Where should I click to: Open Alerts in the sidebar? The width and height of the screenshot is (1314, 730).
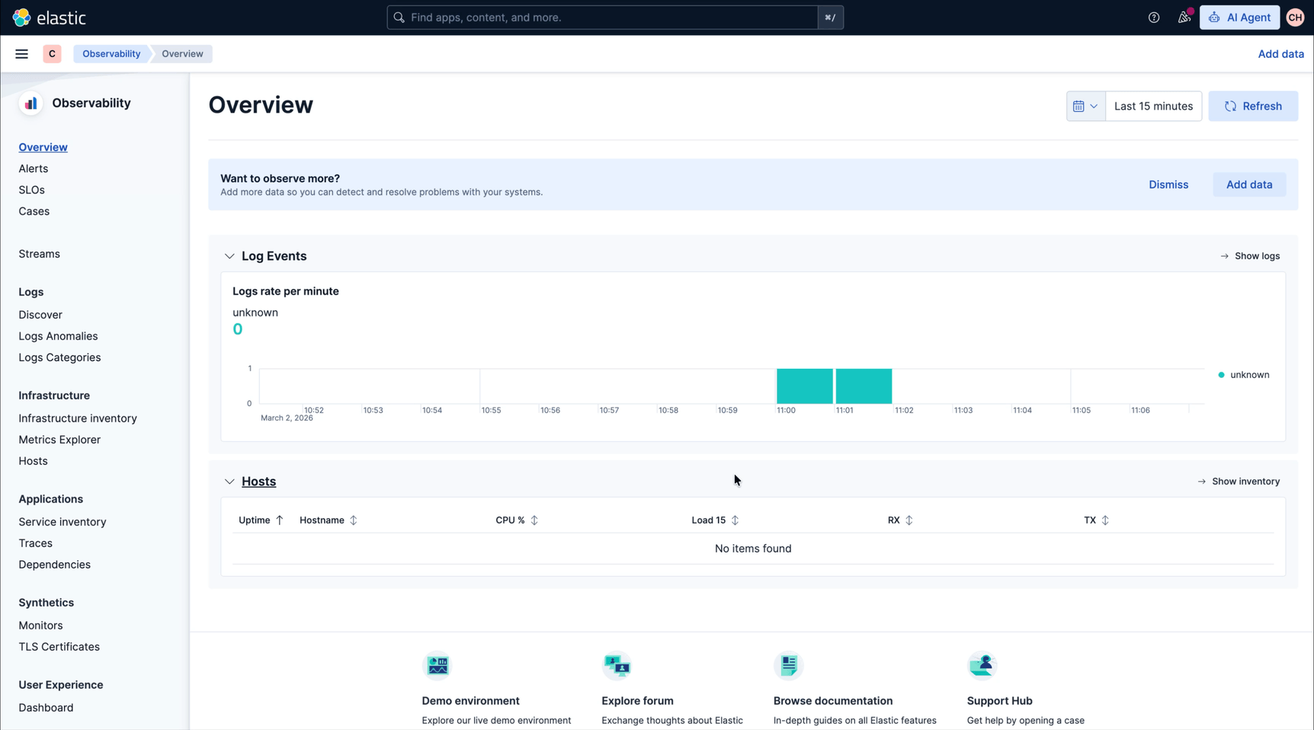(x=33, y=168)
